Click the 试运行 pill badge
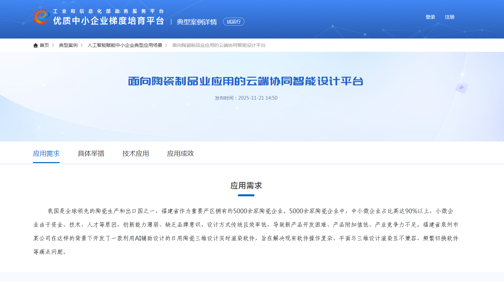This screenshot has width=504, height=282. coord(234,22)
